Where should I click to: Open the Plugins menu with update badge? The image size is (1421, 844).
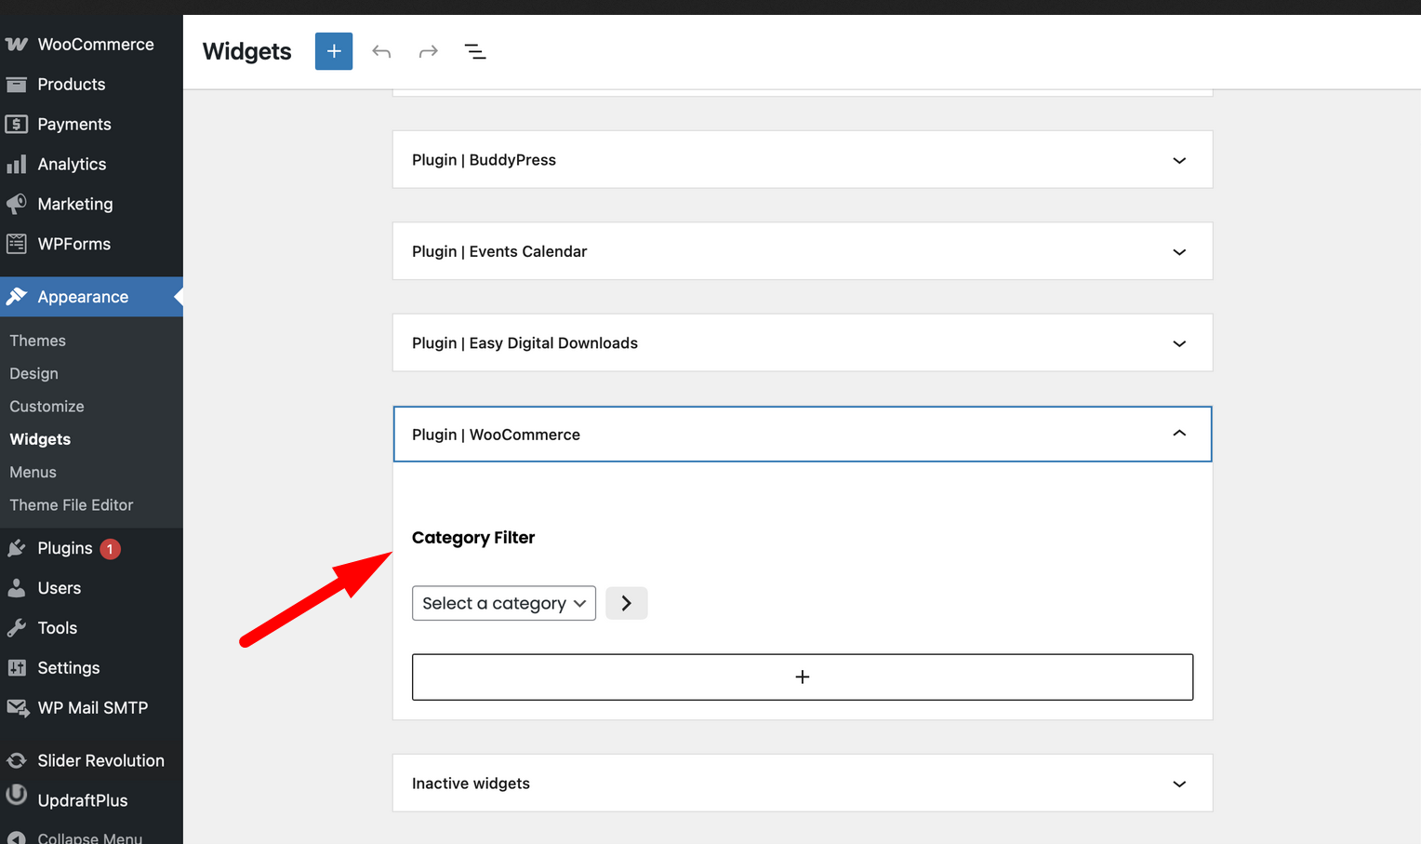[65, 548]
